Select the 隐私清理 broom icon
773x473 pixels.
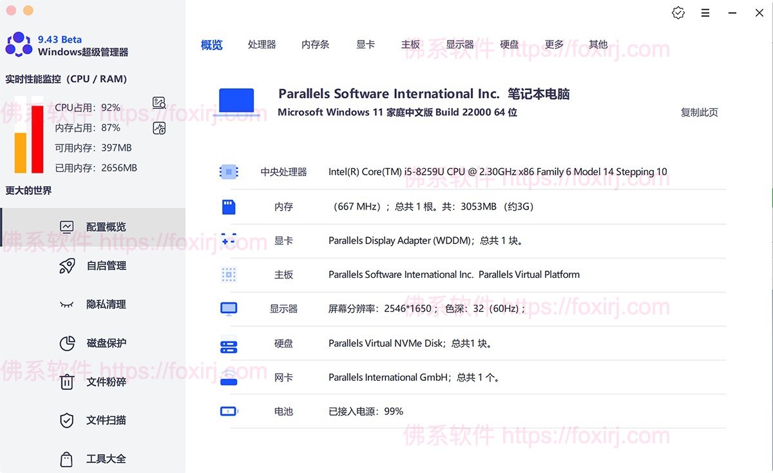[67, 304]
